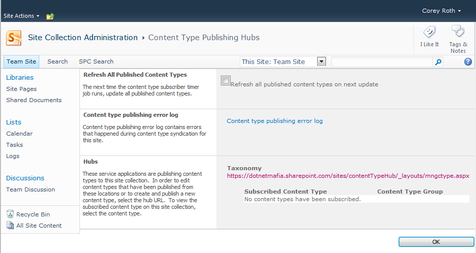Click the OK button

(436, 242)
